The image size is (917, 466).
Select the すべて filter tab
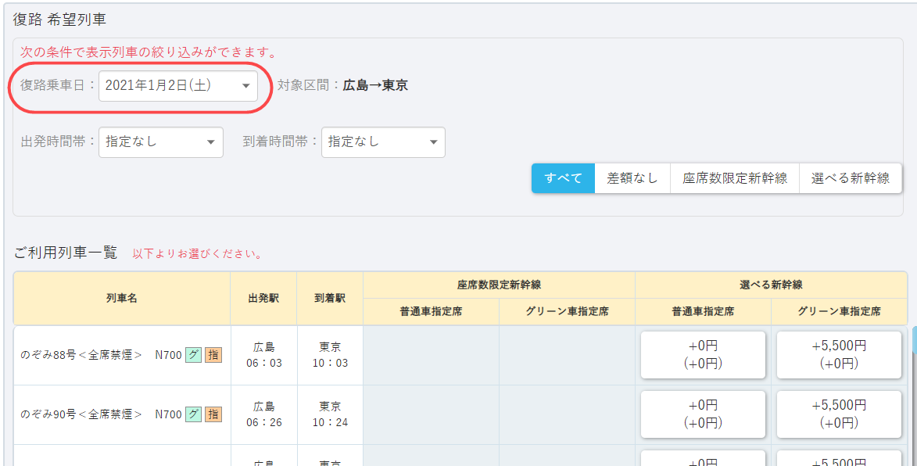(563, 178)
